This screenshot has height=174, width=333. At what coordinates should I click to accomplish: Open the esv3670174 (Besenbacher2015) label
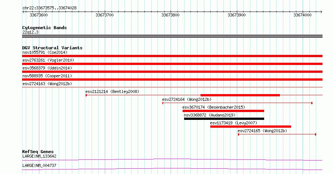click(214, 107)
